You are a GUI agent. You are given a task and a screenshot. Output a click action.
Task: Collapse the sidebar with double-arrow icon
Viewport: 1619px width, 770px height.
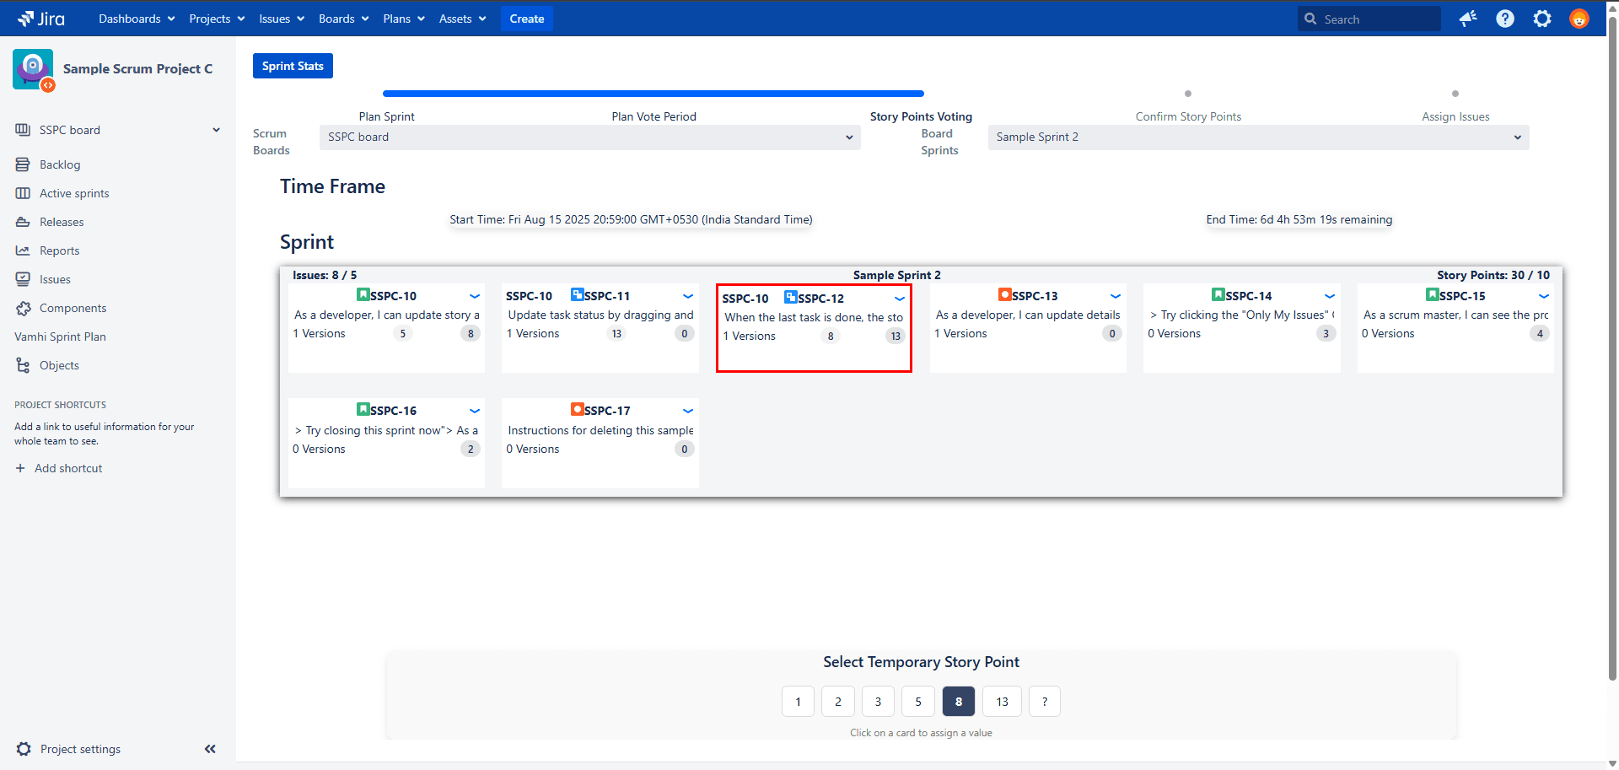tap(210, 749)
